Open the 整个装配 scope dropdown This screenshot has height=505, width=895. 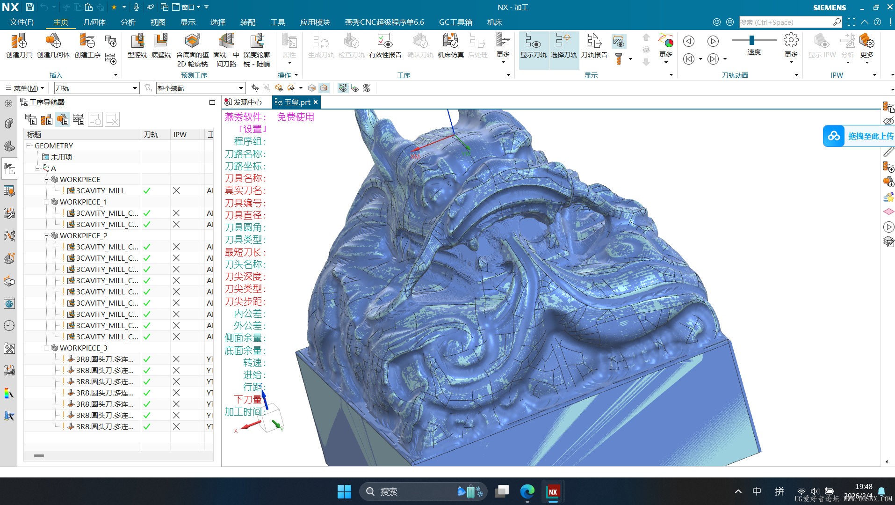(x=241, y=88)
